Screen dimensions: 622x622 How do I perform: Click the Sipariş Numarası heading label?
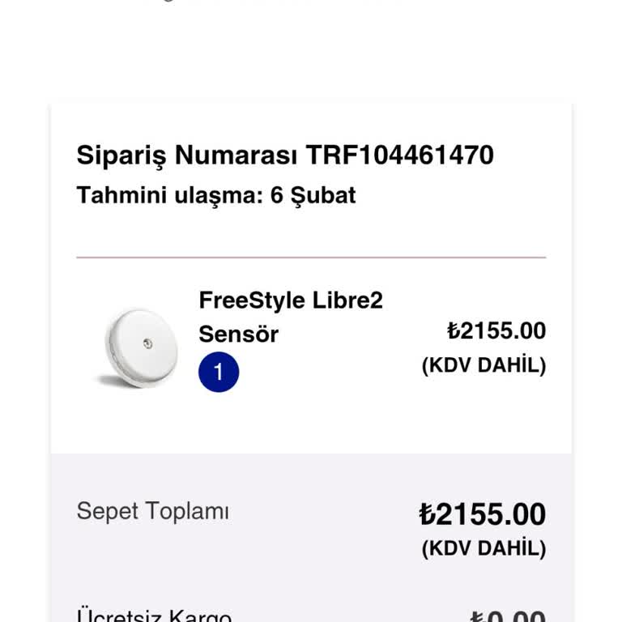tap(187, 155)
